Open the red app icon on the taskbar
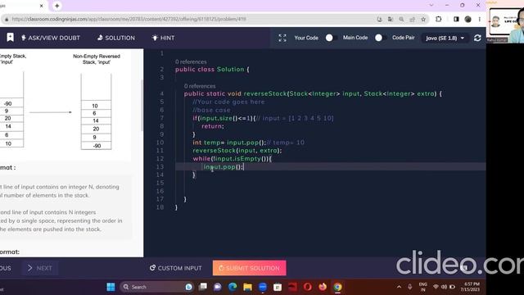The height and width of the screenshot is (295, 524). [293, 287]
